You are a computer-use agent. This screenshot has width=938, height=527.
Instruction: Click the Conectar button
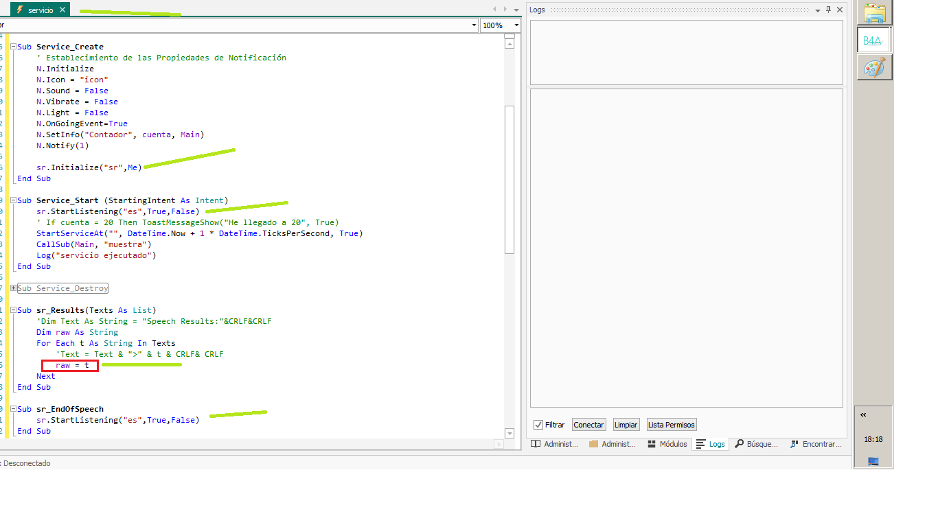(x=588, y=425)
